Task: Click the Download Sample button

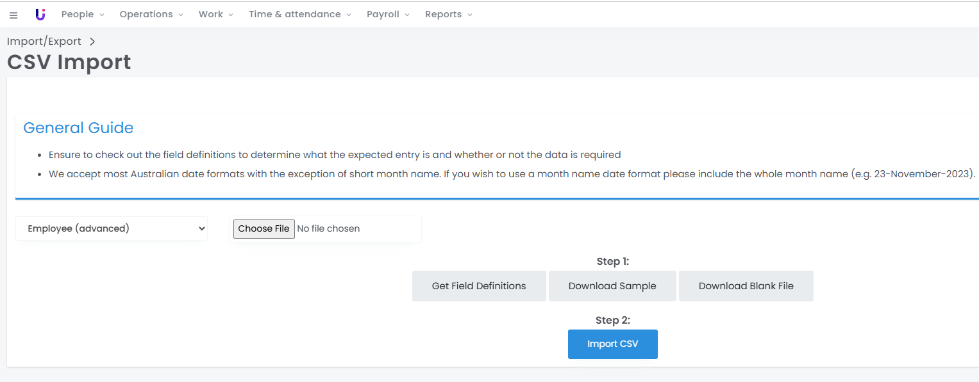Action: pyautogui.click(x=612, y=286)
